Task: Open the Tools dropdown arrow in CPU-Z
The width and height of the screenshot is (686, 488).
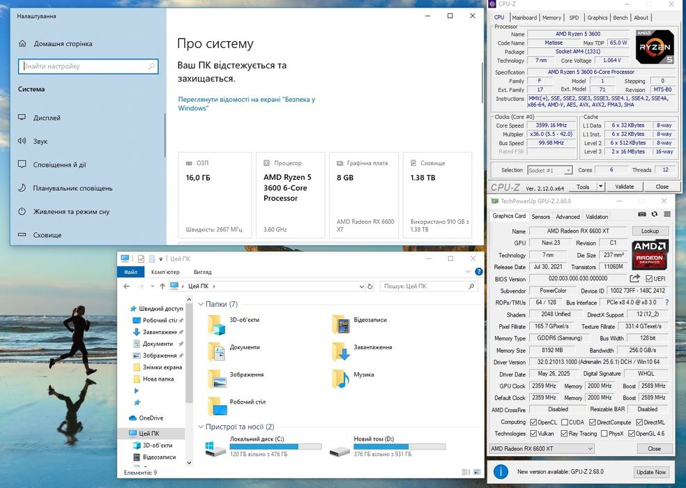Action: click(601, 186)
